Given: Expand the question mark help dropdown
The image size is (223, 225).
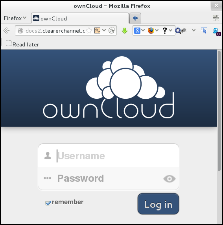Looking at the screenshot, I should coord(170,30).
